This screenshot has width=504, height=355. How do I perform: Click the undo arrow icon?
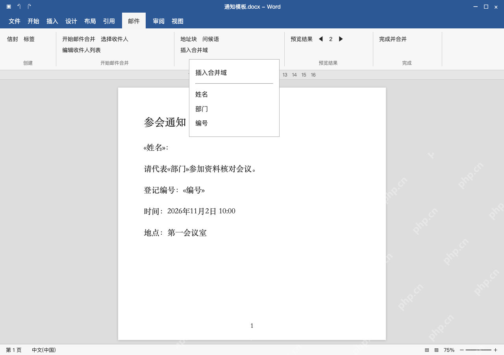point(19,7)
